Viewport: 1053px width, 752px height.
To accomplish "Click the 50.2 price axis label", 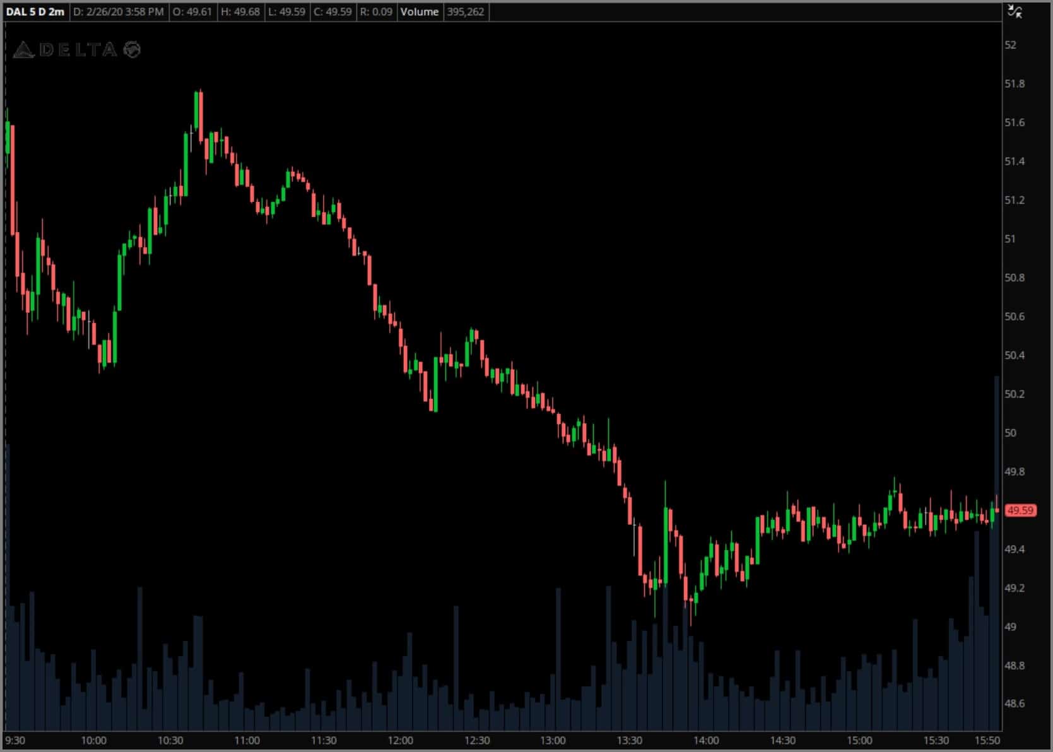I will (1015, 394).
